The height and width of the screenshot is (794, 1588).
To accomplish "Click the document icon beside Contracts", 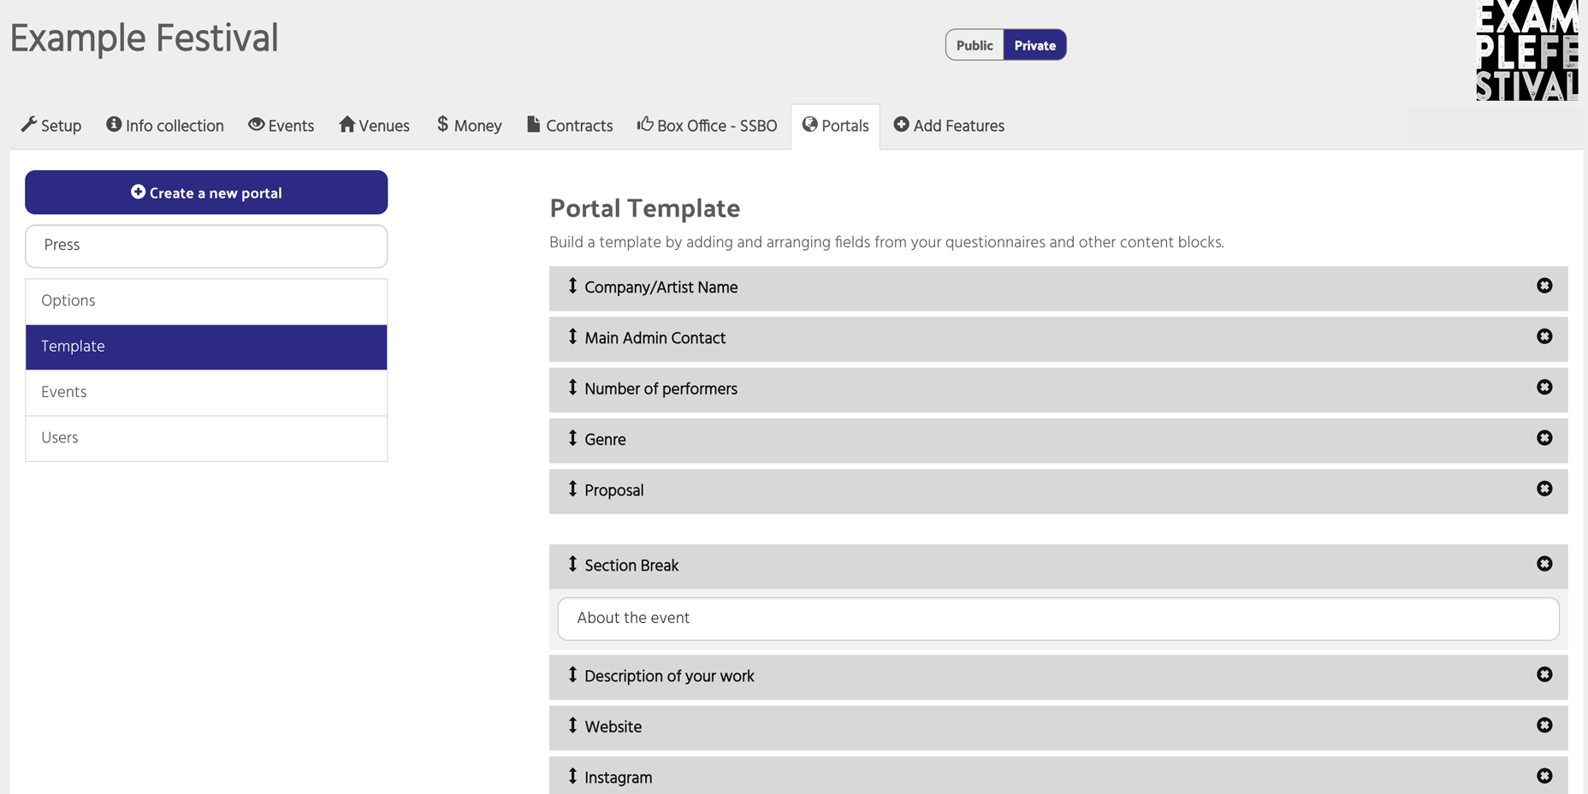I will 533,124.
